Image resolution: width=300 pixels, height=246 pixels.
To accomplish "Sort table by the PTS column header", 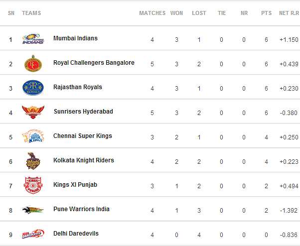I will (266, 13).
